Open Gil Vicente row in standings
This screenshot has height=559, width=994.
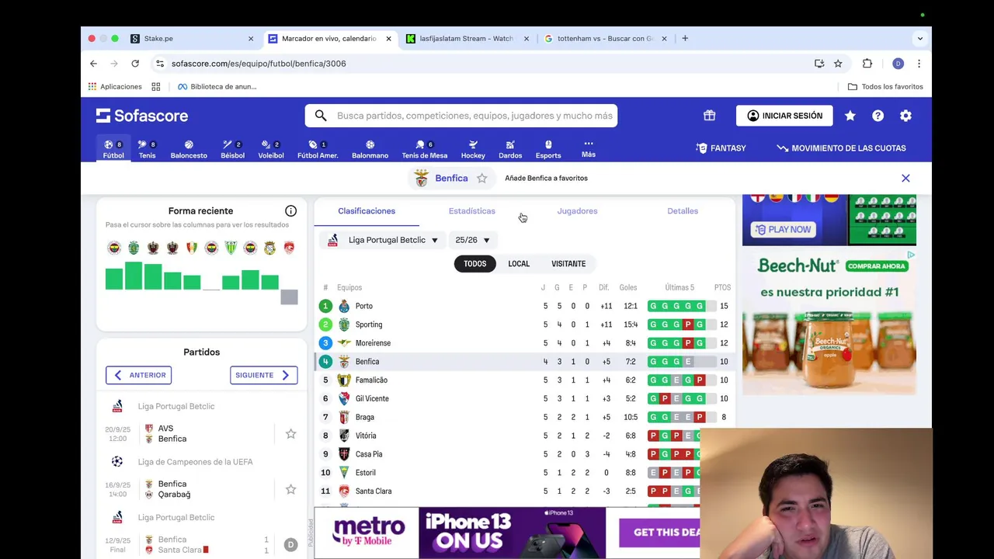(x=524, y=398)
